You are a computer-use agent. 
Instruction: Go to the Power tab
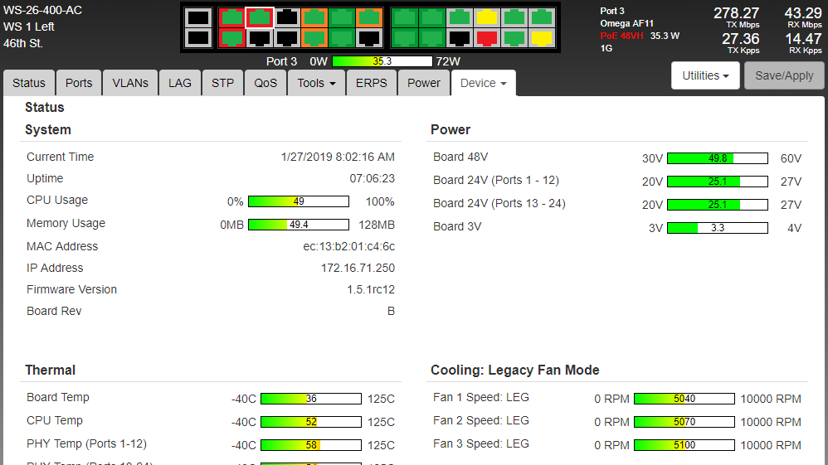click(423, 83)
